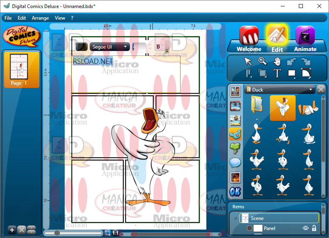Open the View menu
Viewport: 329px width, 238px height.
(x=60, y=18)
